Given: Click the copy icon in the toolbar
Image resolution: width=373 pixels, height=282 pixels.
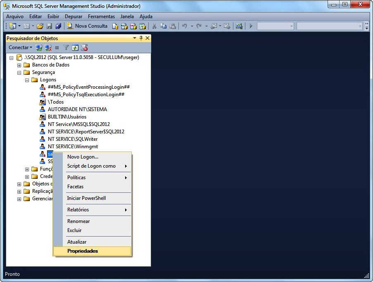Looking at the screenshot, I should [164, 26].
